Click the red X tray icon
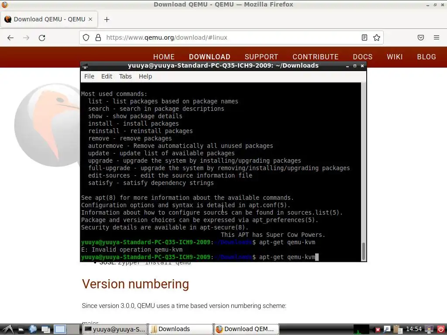The height and width of the screenshot is (335, 447). click(x=378, y=330)
